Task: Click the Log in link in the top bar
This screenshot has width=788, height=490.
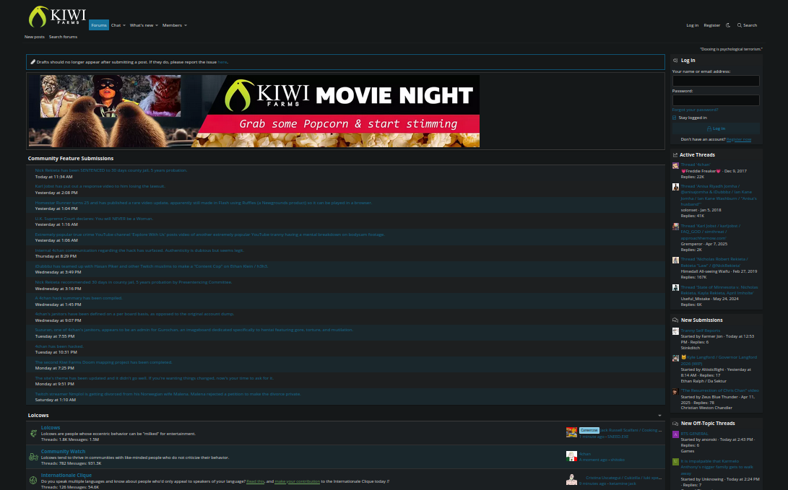Action: pos(692,25)
